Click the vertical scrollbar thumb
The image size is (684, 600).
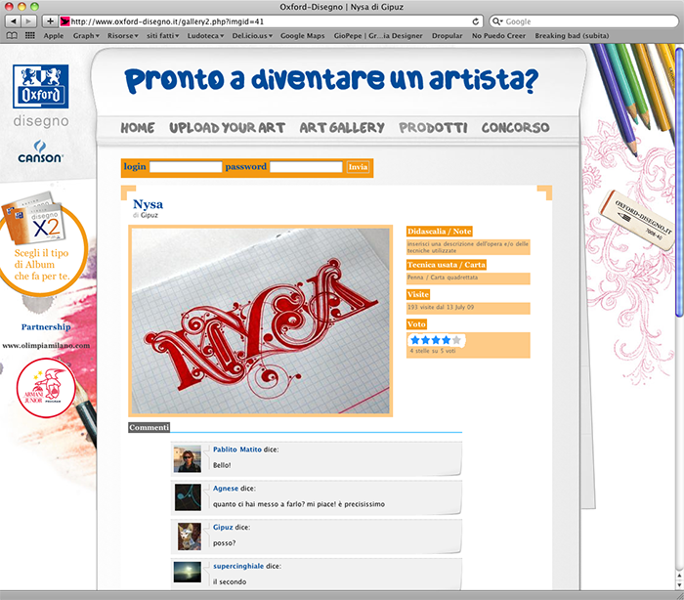679,181
